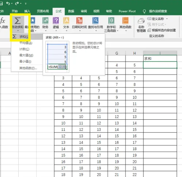Click column G cell with value 21
Viewport: 182px width, 177px height.
[117, 174]
